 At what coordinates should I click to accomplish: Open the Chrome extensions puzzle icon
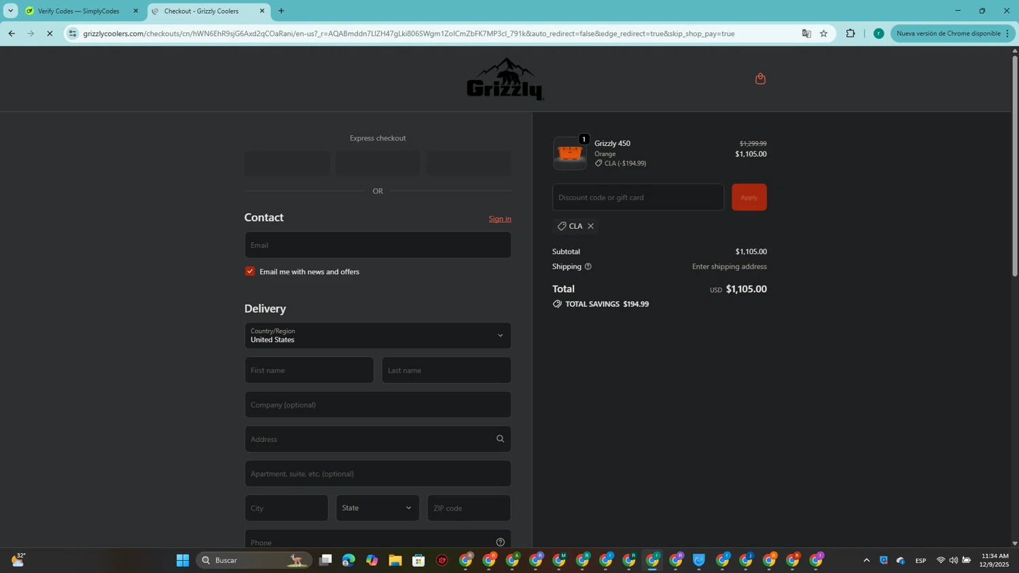point(850,33)
